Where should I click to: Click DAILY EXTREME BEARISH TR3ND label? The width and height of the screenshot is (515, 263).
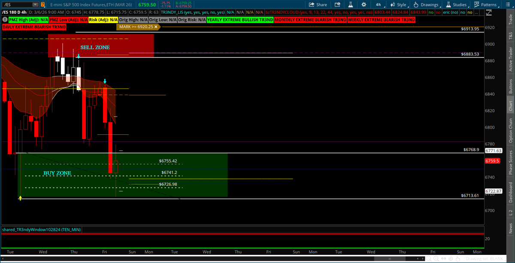pyautogui.click(x=34, y=27)
